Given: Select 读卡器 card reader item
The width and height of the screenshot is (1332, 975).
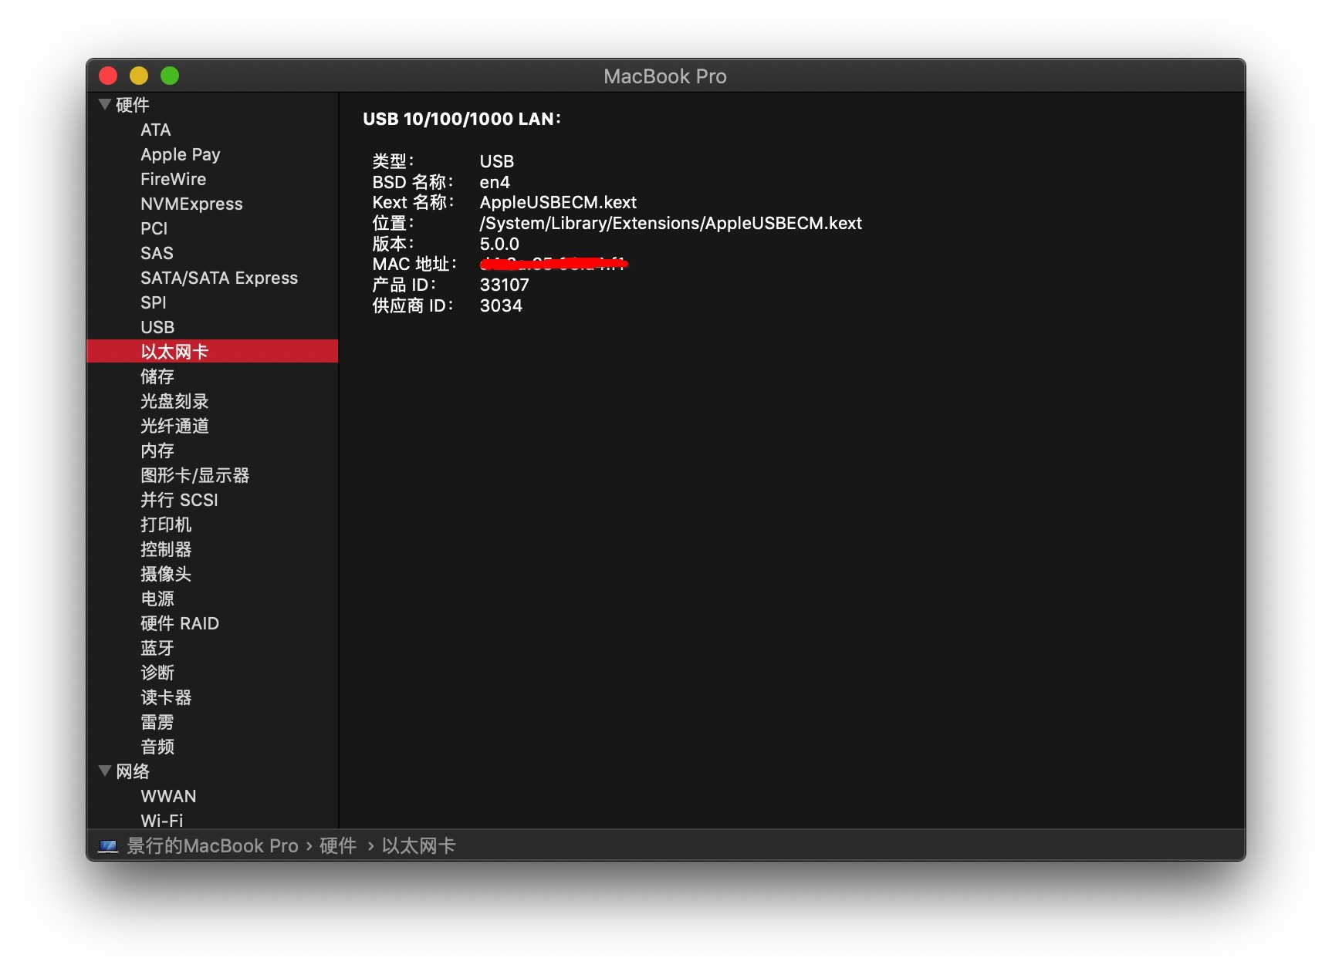Looking at the screenshot, I should (166, 697).
